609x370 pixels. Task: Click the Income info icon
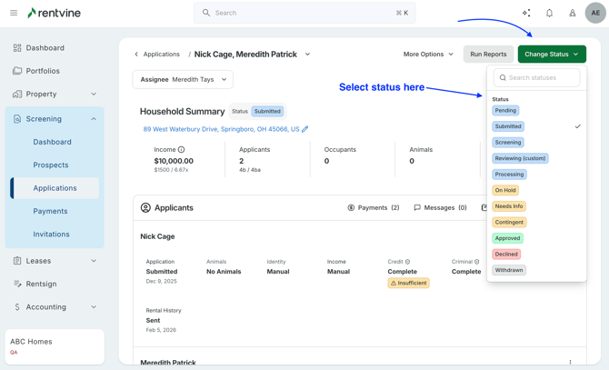point(181,149)
